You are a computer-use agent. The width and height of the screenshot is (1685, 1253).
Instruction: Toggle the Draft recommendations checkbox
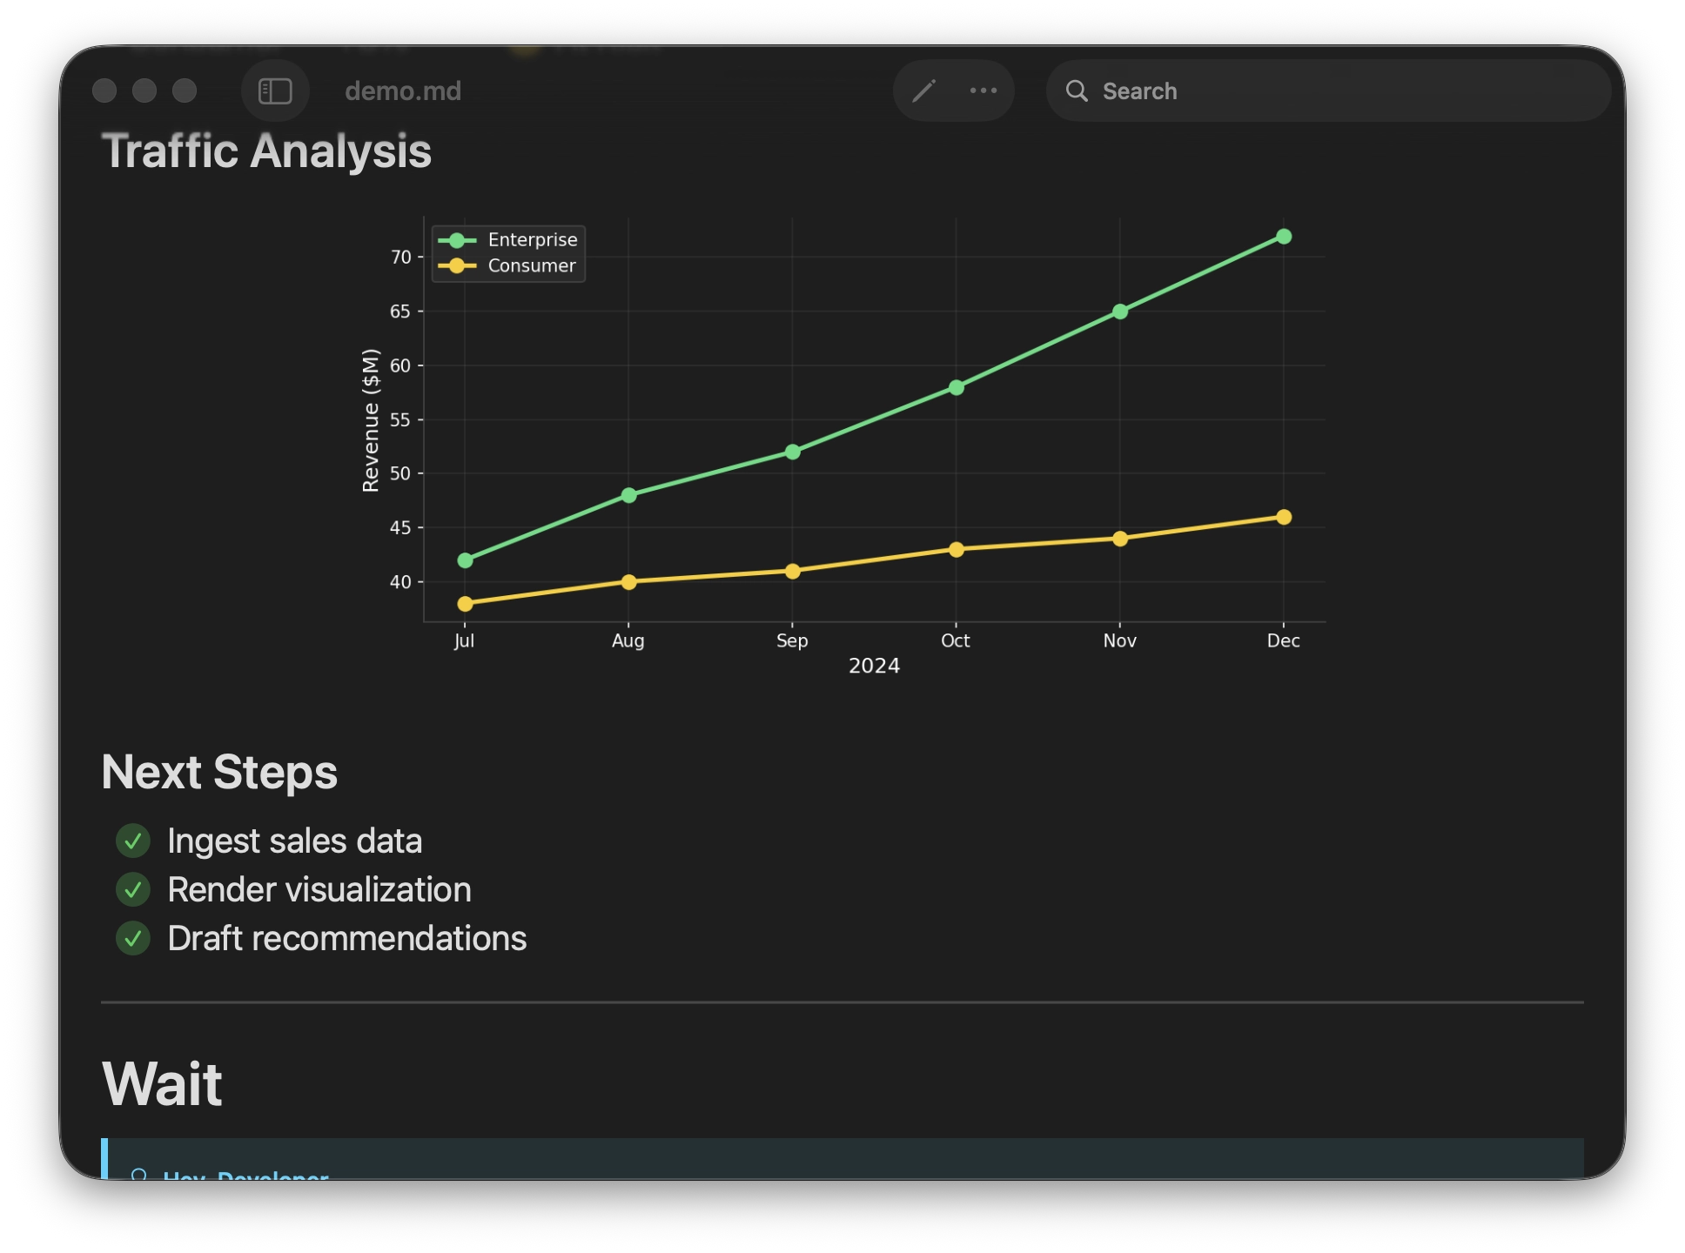(133, 939)
